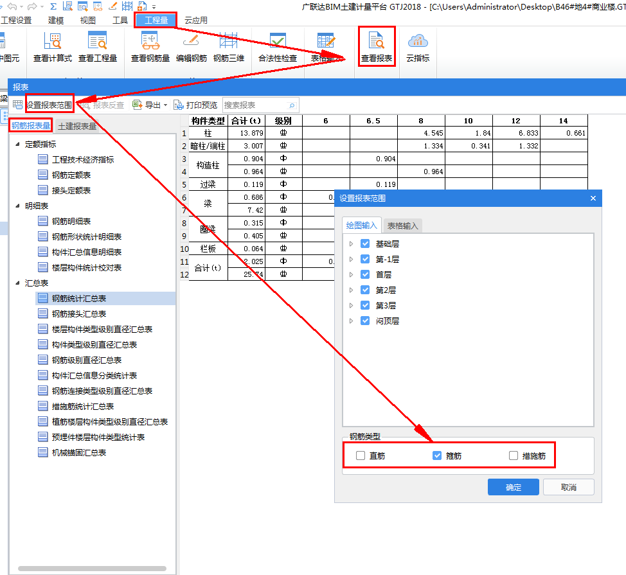Viewport: 626px width, 575px height.
Task: Switch to the 土建报表量 tab
Action: point(77,126)
